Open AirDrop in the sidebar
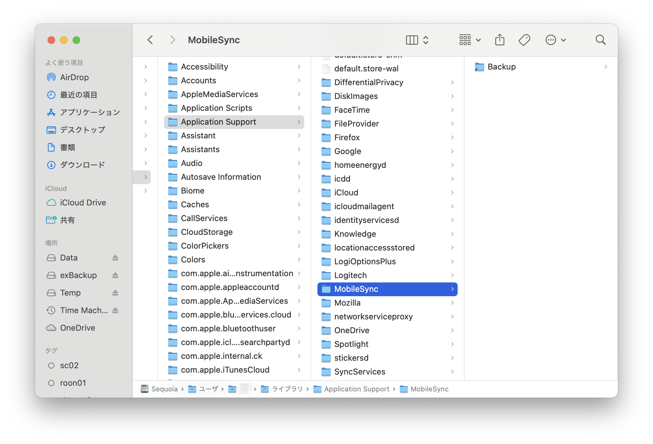The image size is (653, 444). point(74,77)
